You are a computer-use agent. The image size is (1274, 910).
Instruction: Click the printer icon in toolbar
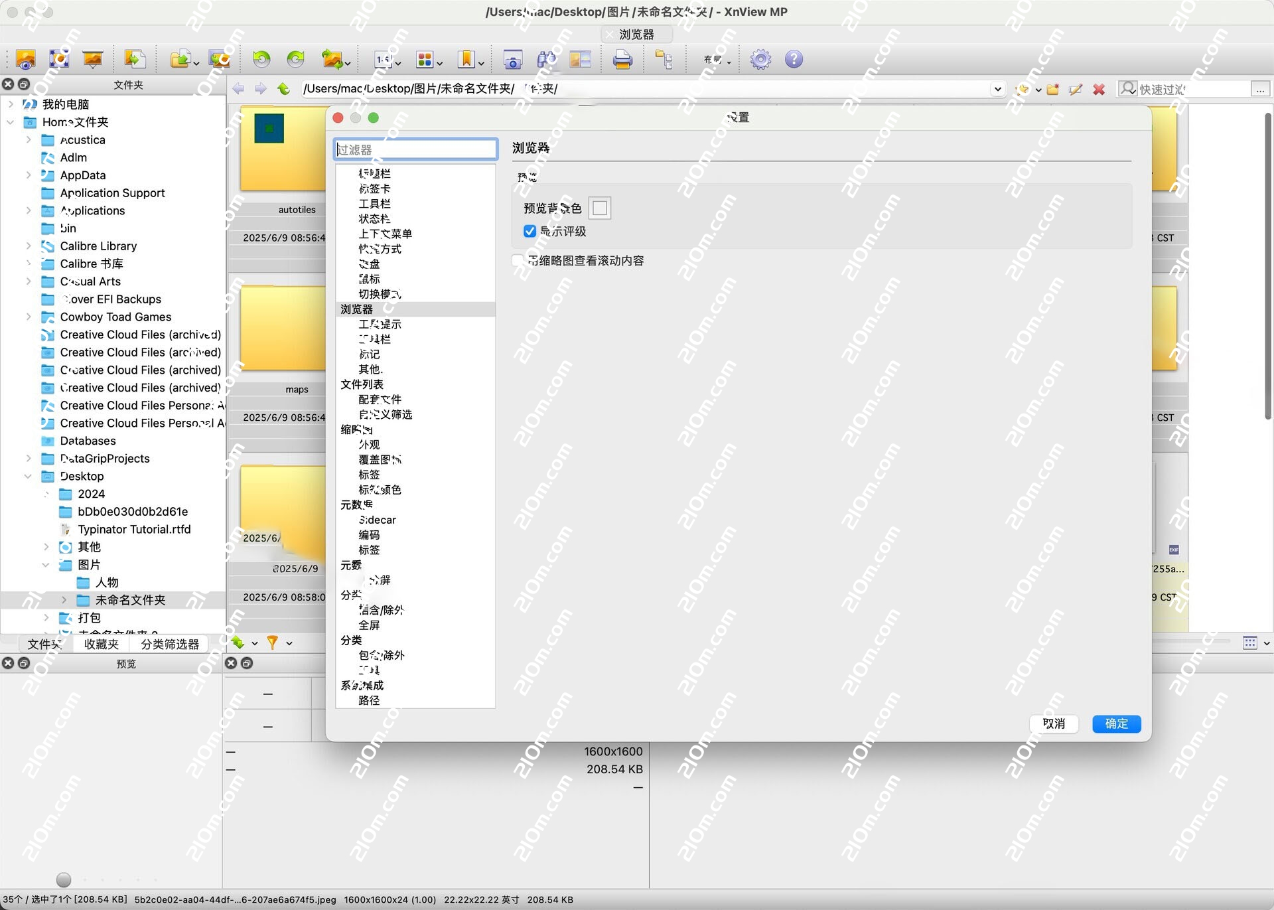622,60
